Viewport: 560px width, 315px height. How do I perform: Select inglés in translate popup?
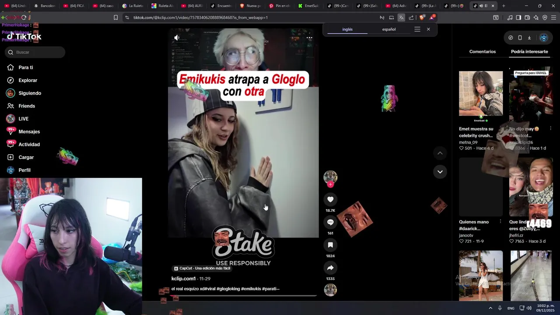pyautogui.click(x=347, y=29)
